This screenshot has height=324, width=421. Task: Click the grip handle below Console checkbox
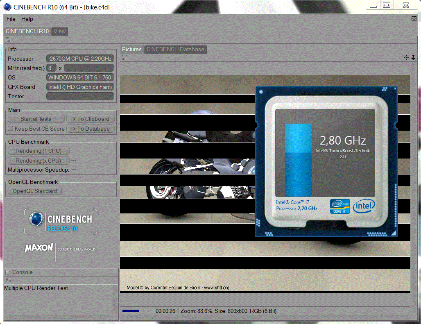coord(8,280)
